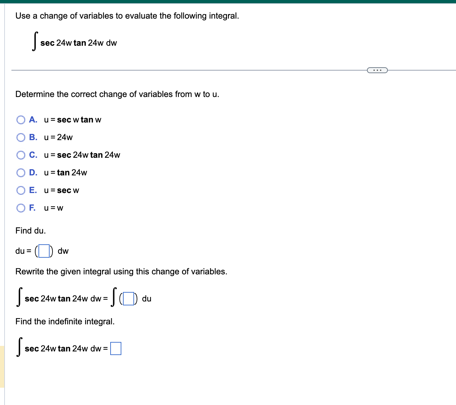Select radio button E for u = sec w
The width and height of the screenshot is (456, 405).
[21, 190]
